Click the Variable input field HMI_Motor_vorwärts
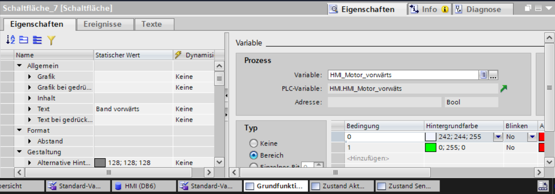Viewport: 555px width, 194px height. [x=403, y=75]
